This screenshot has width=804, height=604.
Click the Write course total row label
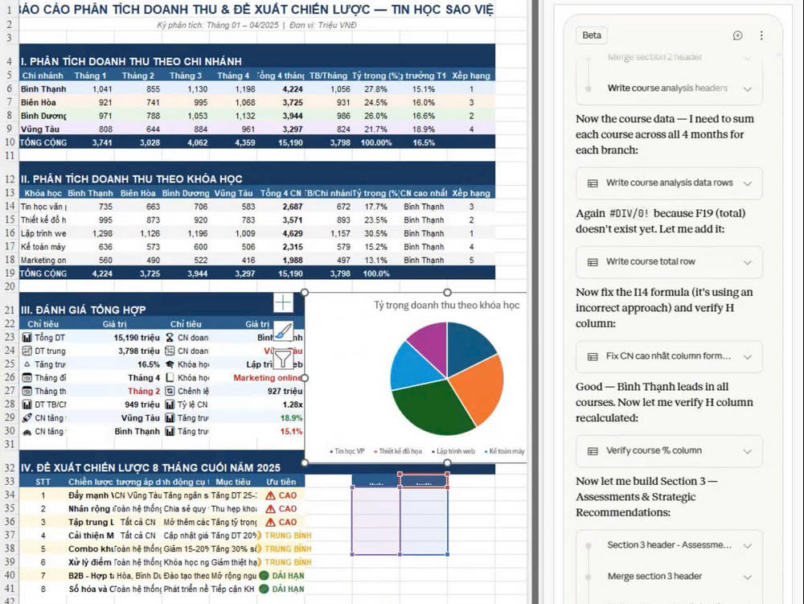click(650, 261)
